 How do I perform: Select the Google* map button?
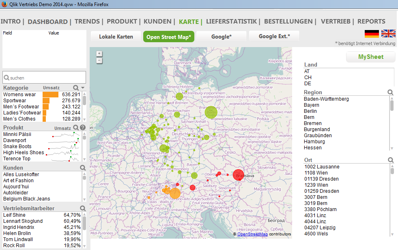(222, 37)
